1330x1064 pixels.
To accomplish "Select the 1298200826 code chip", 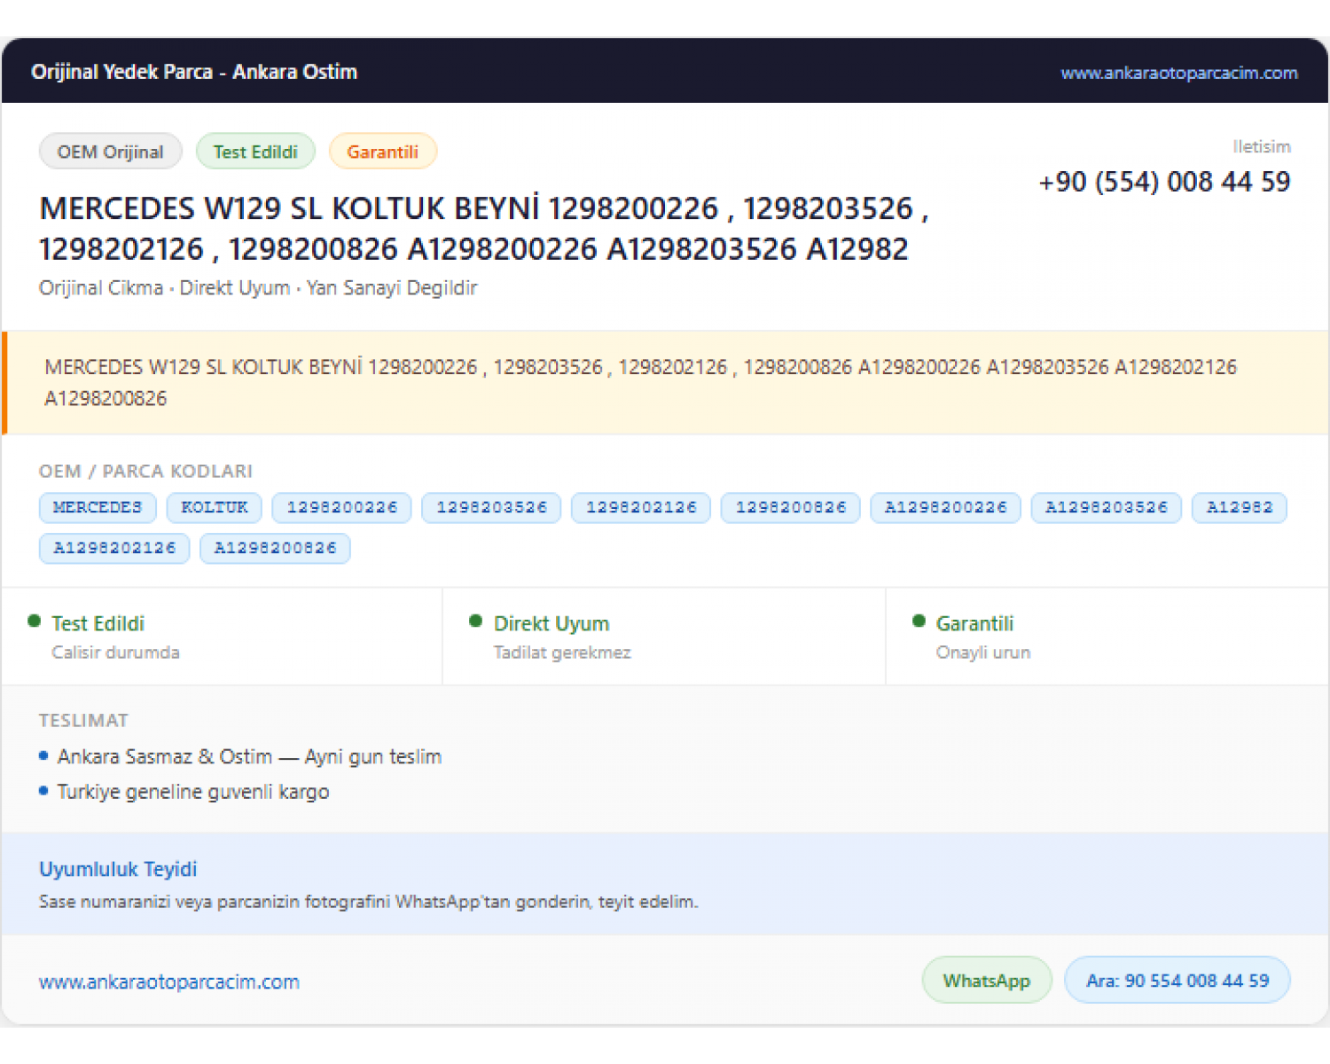I will (791, 507).
